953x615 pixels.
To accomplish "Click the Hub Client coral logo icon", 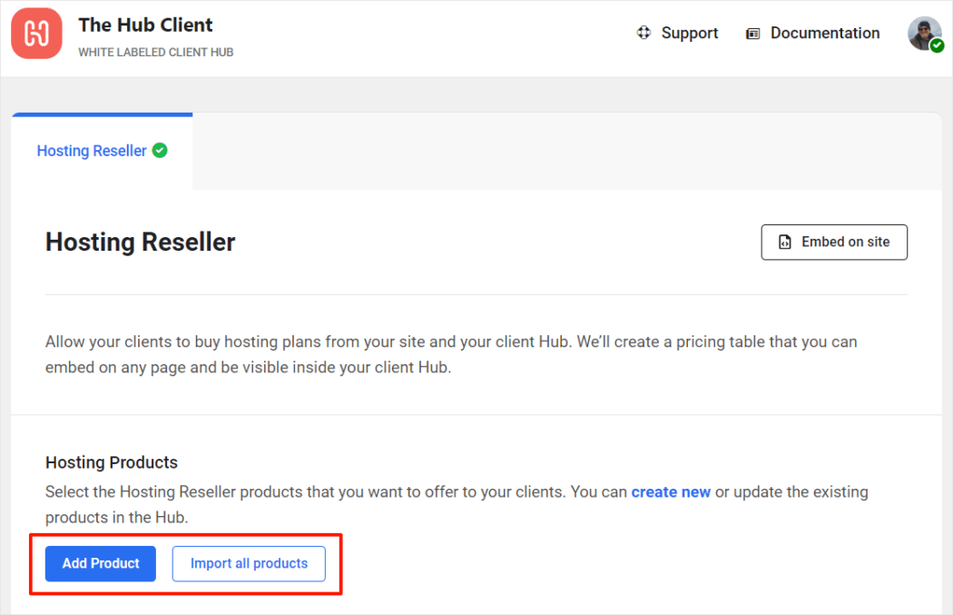I will tap(36, 34).
